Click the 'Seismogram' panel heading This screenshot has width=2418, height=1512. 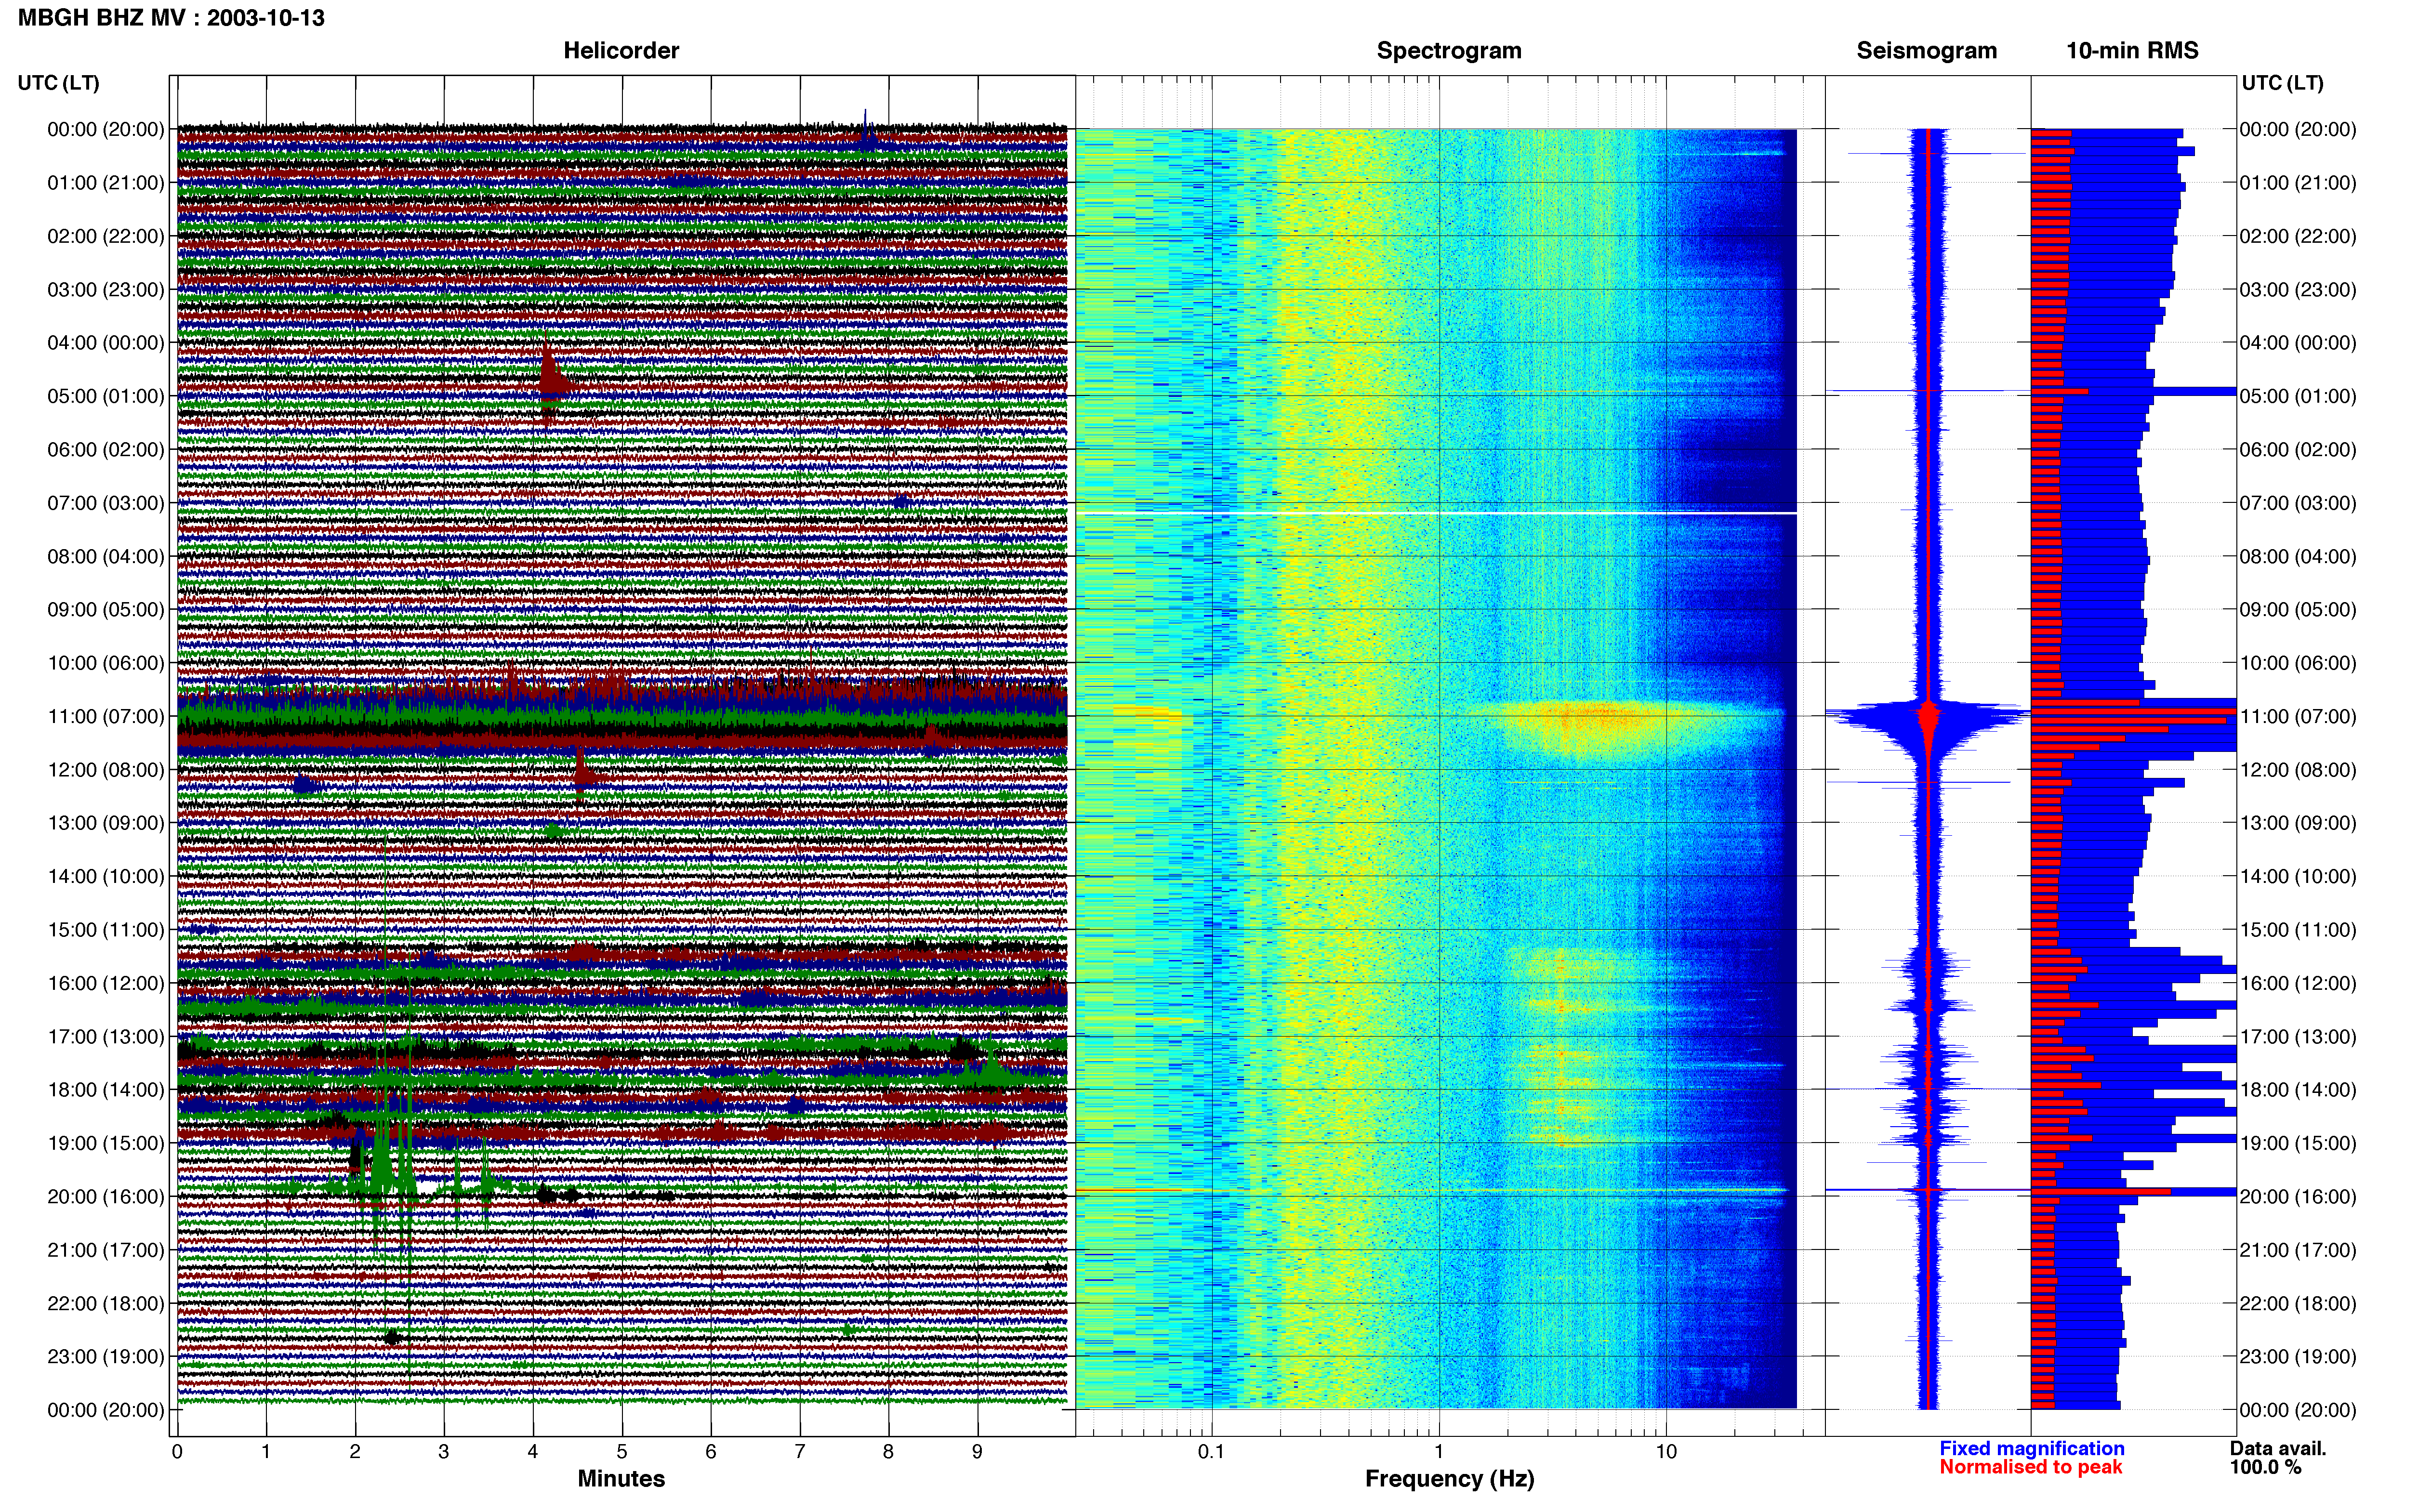(x=1927, y=51)
